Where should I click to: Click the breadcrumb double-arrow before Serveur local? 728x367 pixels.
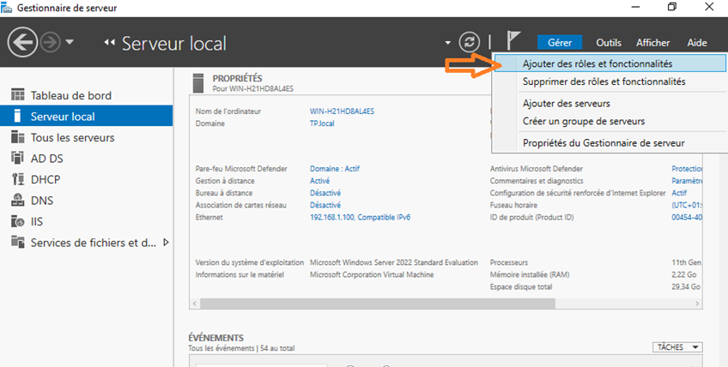(110, 43)
